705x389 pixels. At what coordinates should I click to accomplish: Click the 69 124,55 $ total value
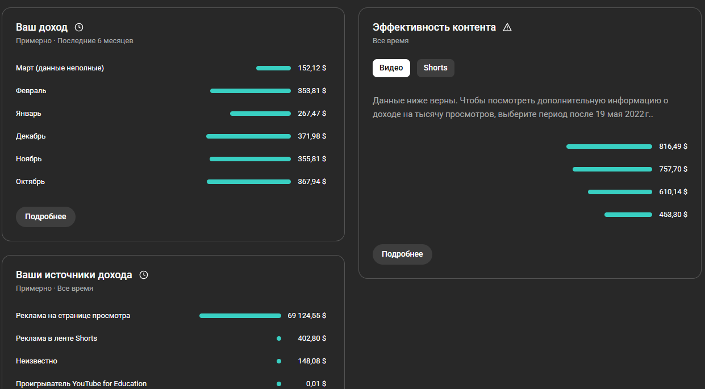pos(307,316)
